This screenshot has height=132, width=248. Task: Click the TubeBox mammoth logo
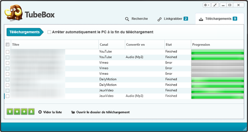13,13
